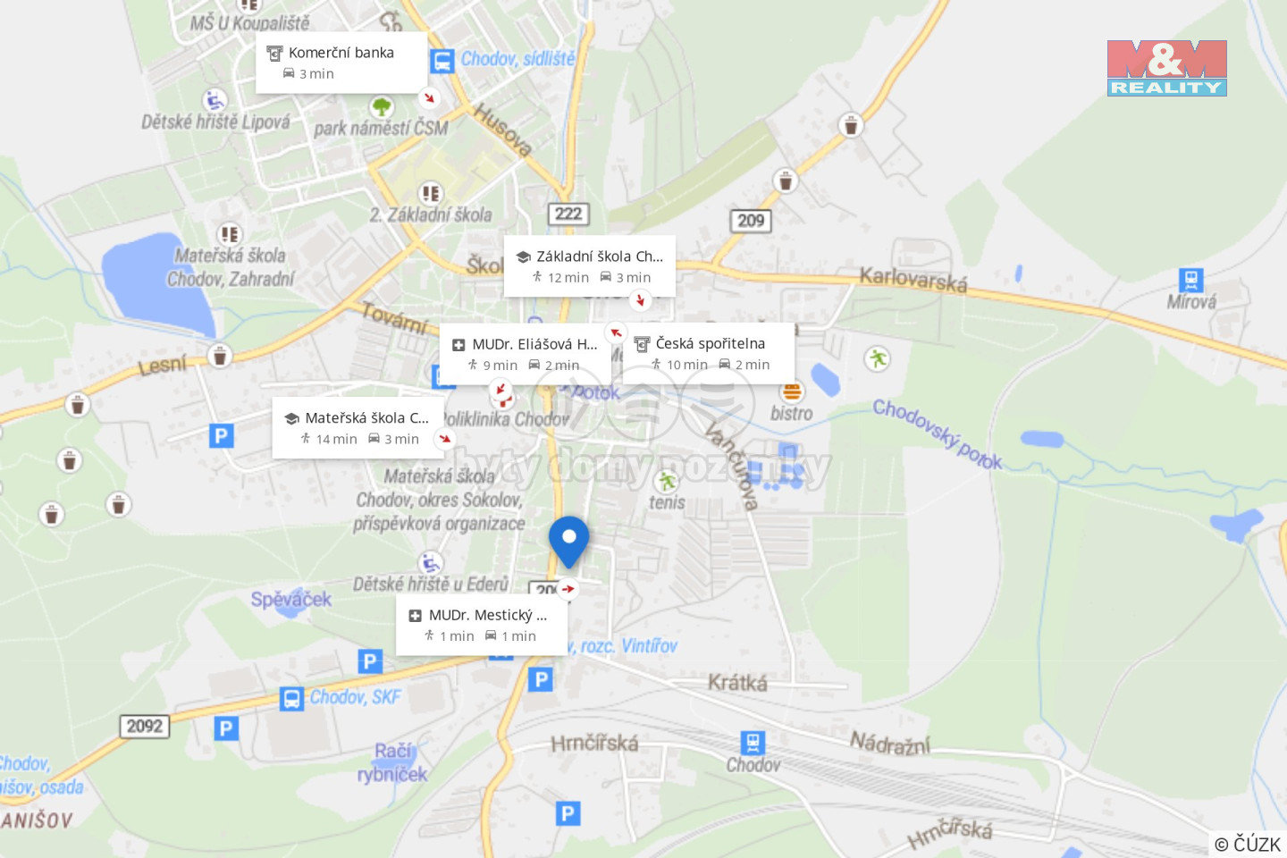Image resolution: width=1287 pixels, height=858 pixels.
Task: Select the tenis sports icon
Action: click(x=666, y=482)
